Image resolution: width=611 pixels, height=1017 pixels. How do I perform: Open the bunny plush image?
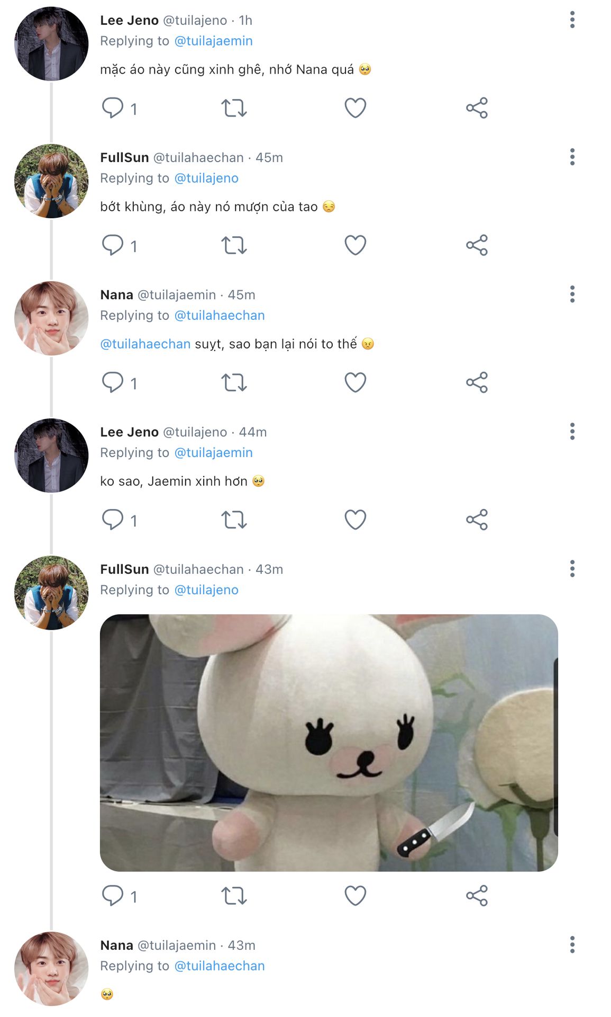pos(329,743)
